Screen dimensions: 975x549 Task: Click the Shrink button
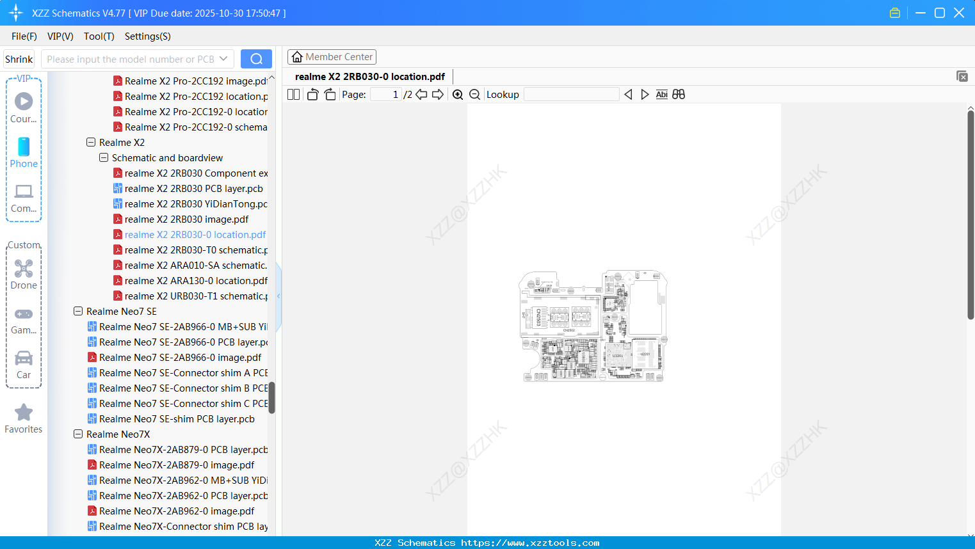click(x=19, y=59)
